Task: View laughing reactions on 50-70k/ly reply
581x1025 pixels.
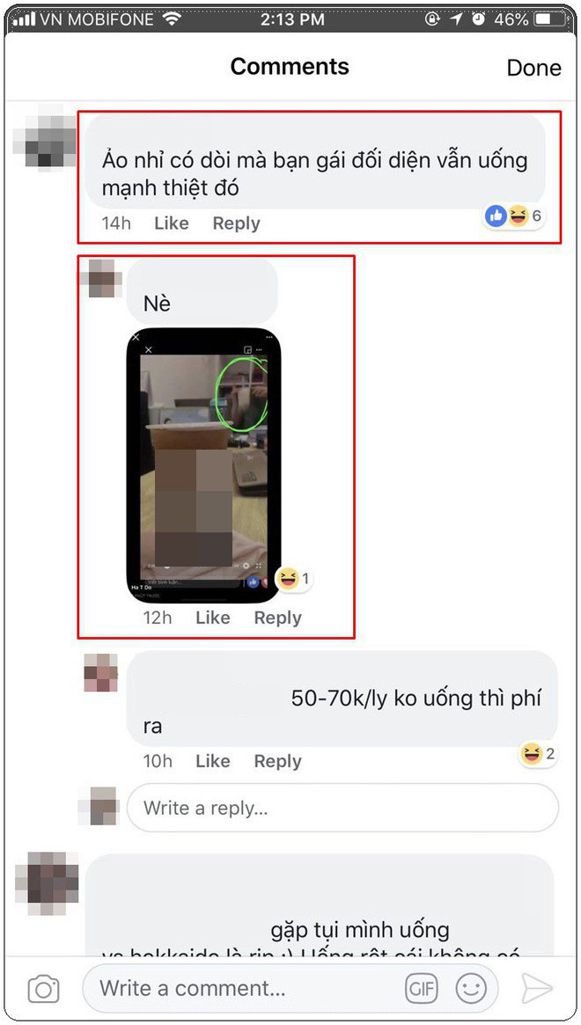Action: (539, 754)
